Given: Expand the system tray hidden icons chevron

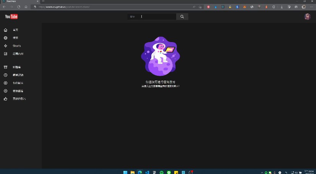Looking at the screenshot, I should tap(262, 172).
